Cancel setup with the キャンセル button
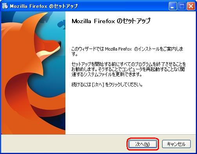 click(x=176, y=144)
